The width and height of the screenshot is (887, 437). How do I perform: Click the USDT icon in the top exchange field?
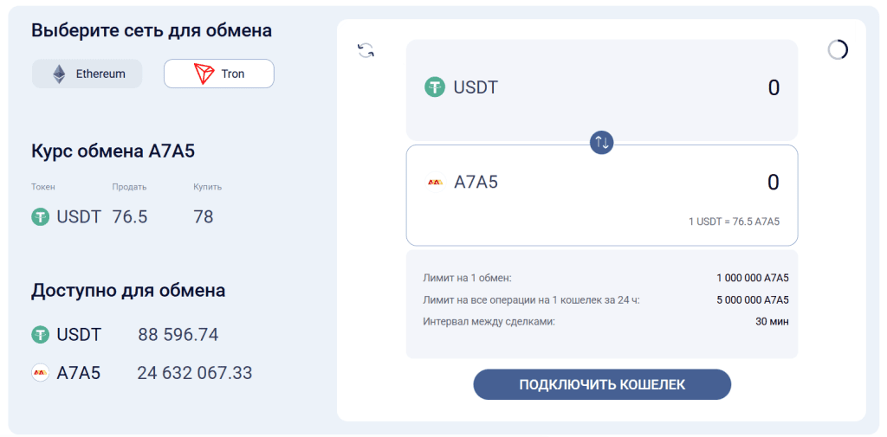(434, 87)
